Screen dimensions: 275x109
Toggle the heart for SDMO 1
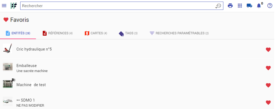[268, 103]
